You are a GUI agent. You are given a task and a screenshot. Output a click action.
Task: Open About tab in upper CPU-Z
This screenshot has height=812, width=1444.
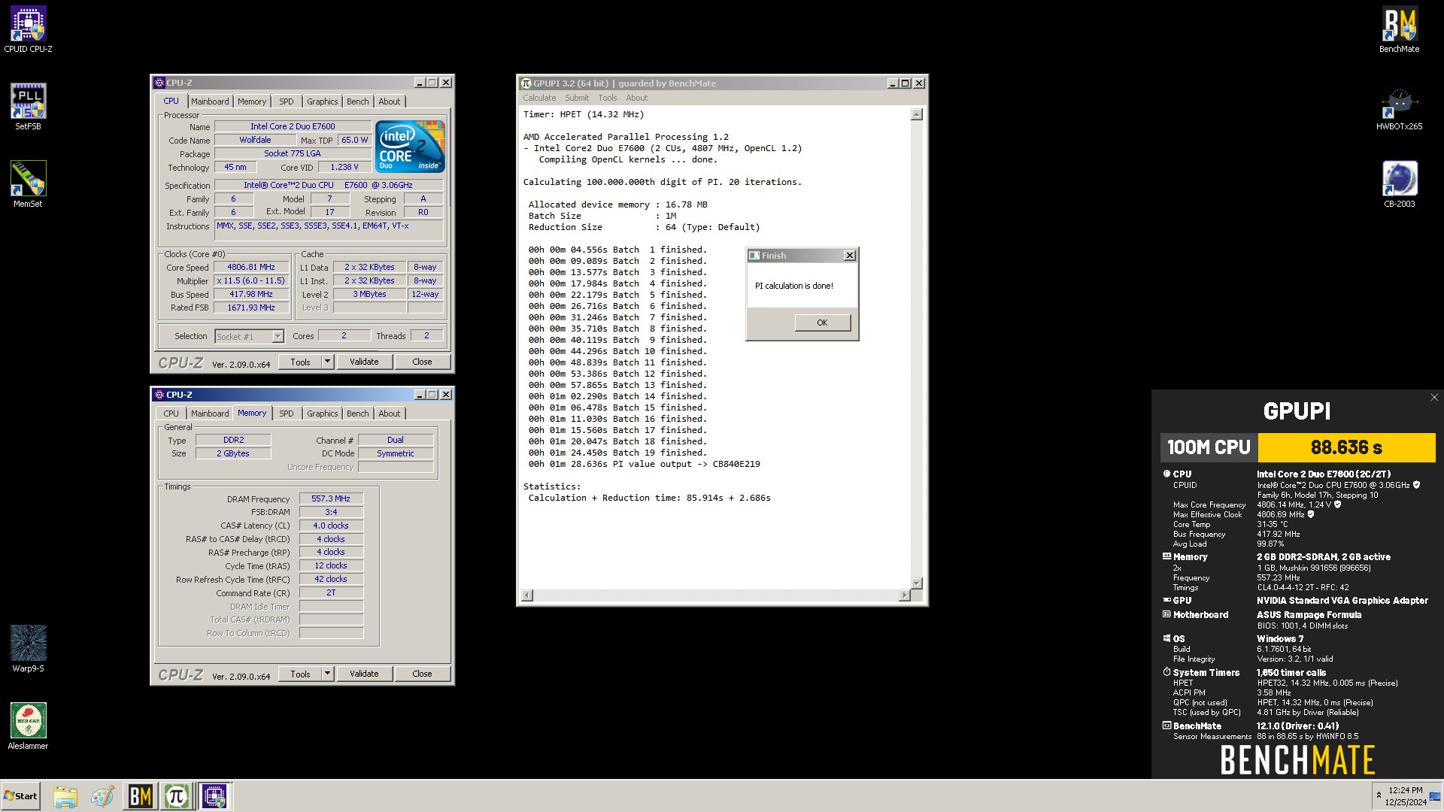pyautogui.click(x=390, y=101)
